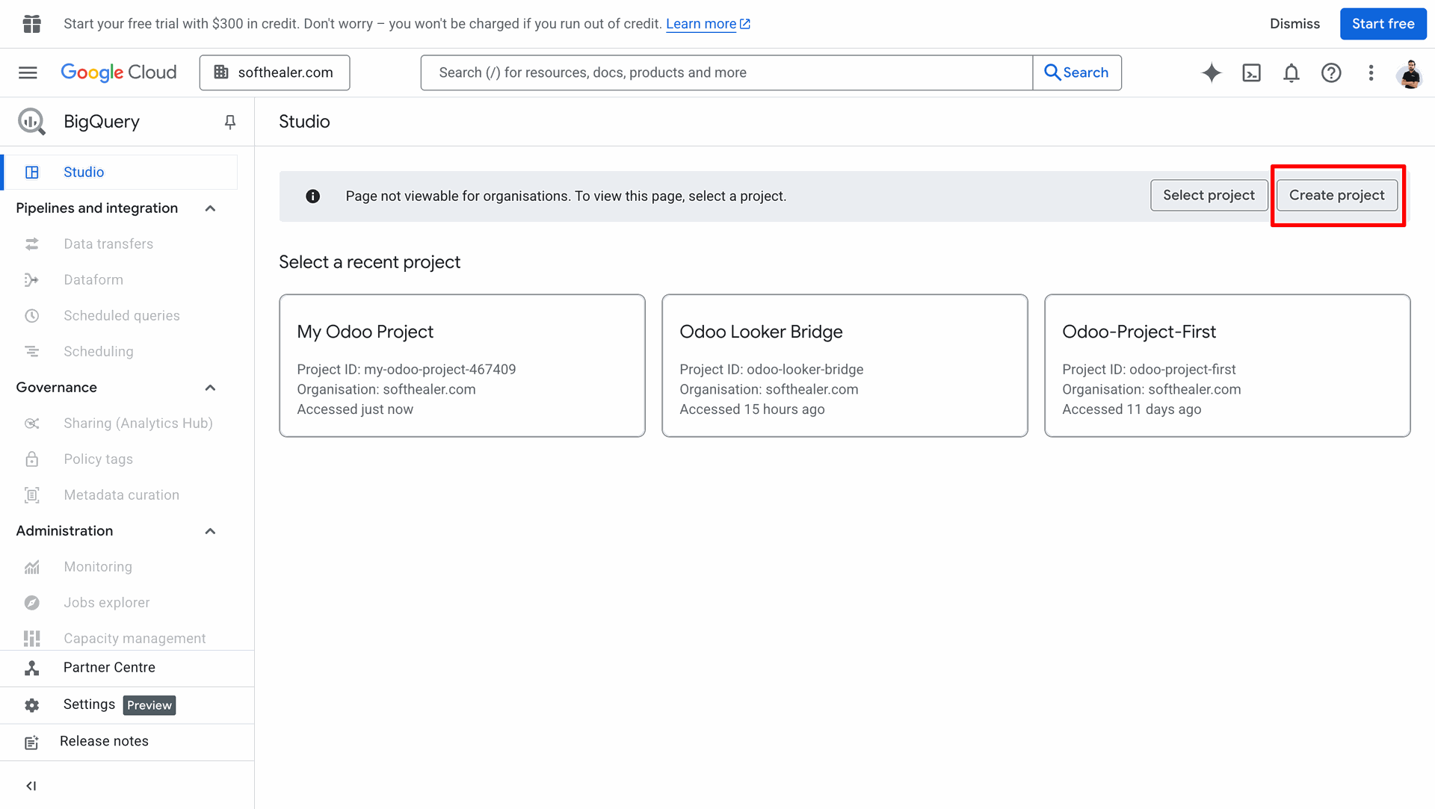Open notifications bell icon
The image size is (1435, 809).
click(1291, 72)
